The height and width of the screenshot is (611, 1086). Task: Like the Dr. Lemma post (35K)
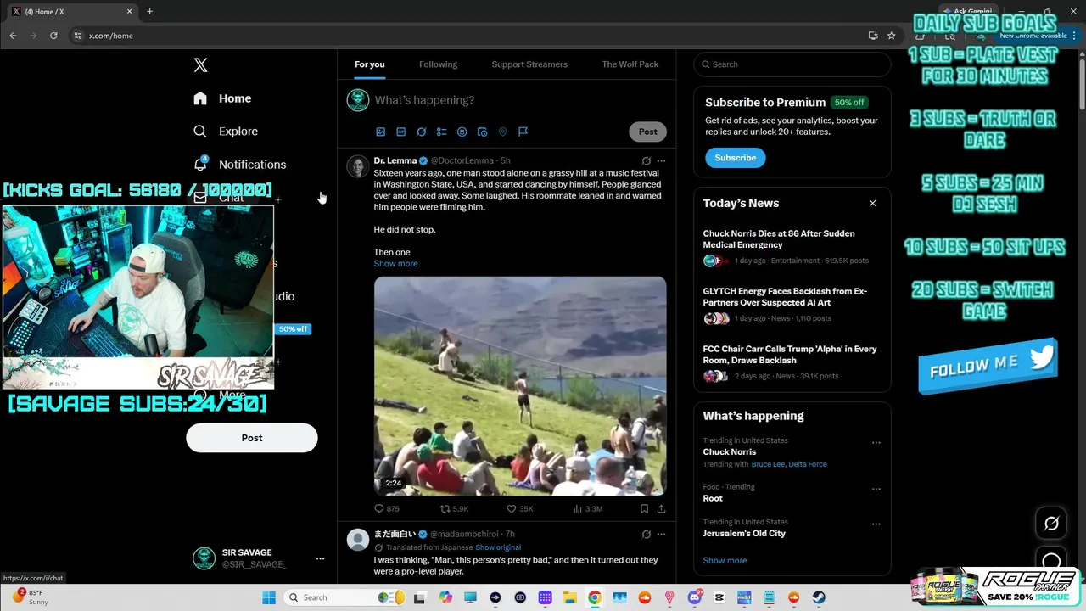pos(519,509)
